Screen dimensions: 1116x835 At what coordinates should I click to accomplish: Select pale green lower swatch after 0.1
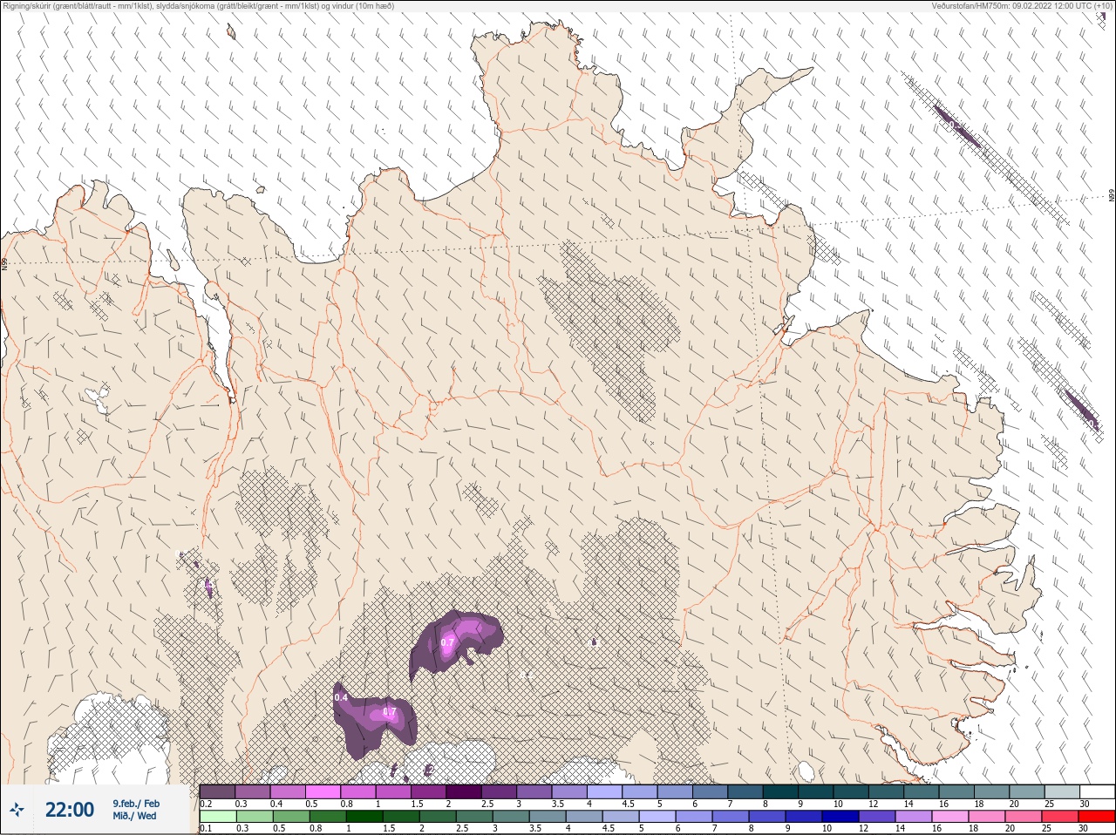click(217, 817)
